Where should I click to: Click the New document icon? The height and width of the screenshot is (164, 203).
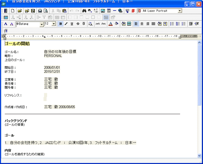click(13, 11)
